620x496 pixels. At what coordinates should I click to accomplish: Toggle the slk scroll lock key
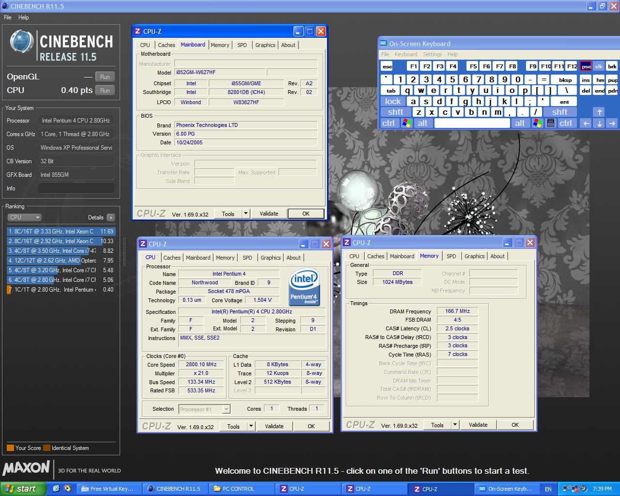599,66
